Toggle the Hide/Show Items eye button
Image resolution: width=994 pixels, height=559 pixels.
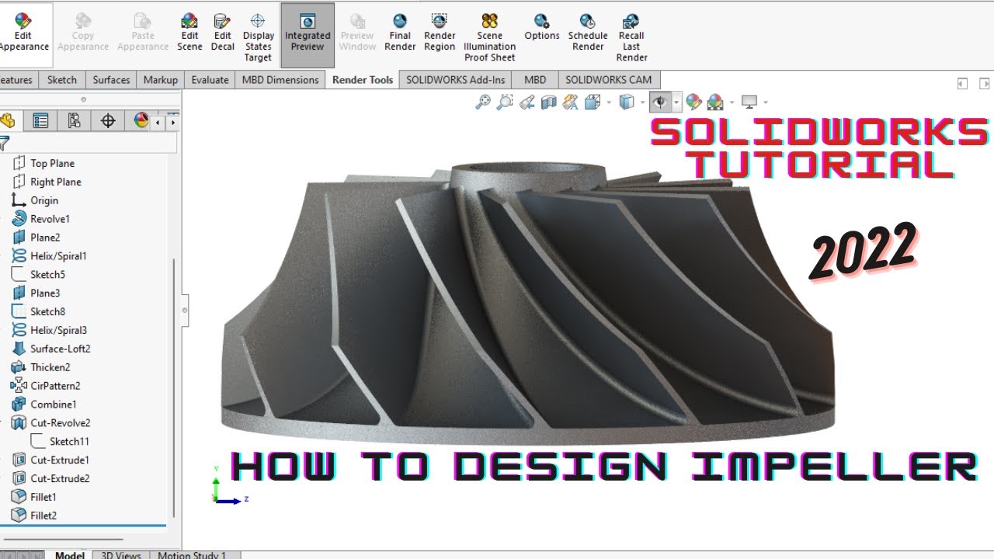(x=660, y=102)
